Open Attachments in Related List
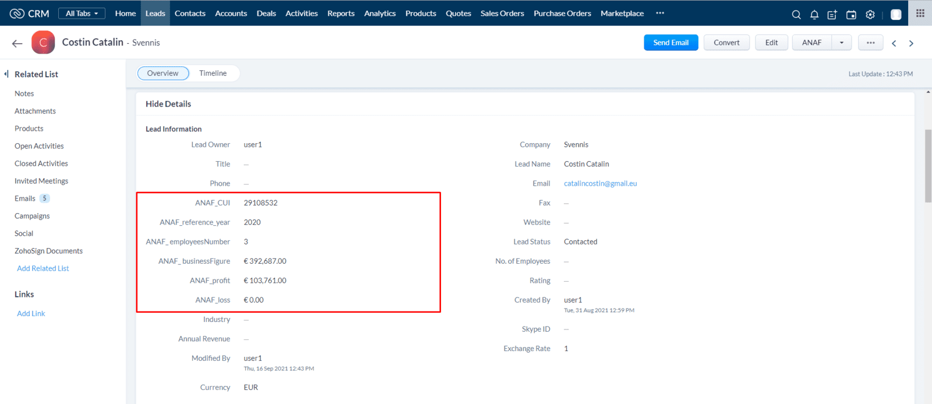The height and width of the screenshot is (404, 932). coord(35,111)
